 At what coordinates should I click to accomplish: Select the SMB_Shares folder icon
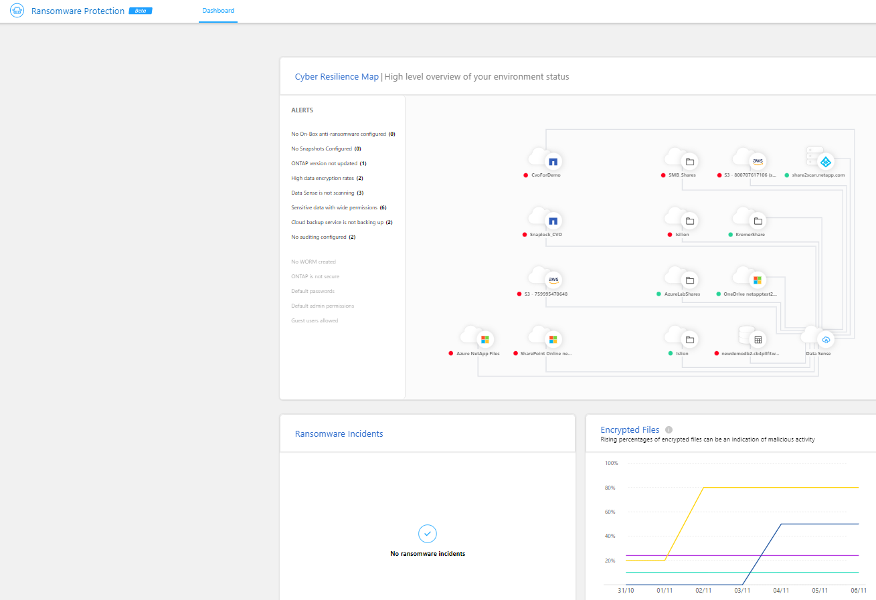(689, 162)
